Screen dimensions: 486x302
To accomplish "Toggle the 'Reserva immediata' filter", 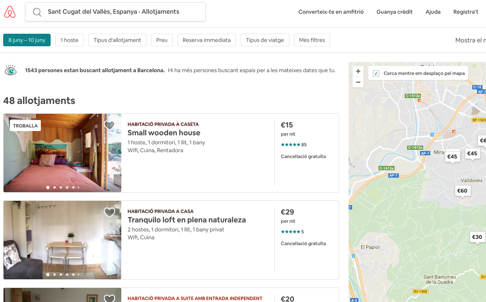I will point(206,40).
